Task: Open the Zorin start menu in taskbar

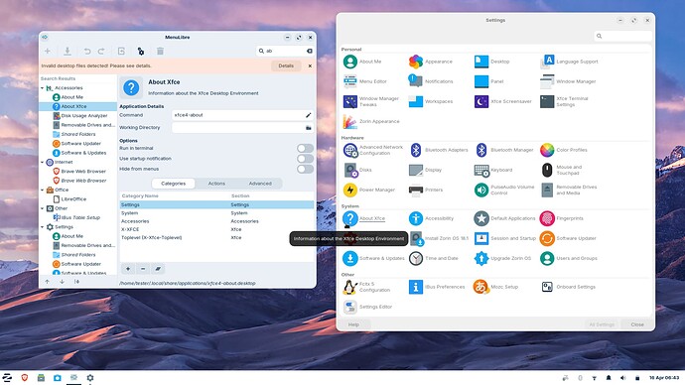Action: pyautogui.click(x=7, y=378)
